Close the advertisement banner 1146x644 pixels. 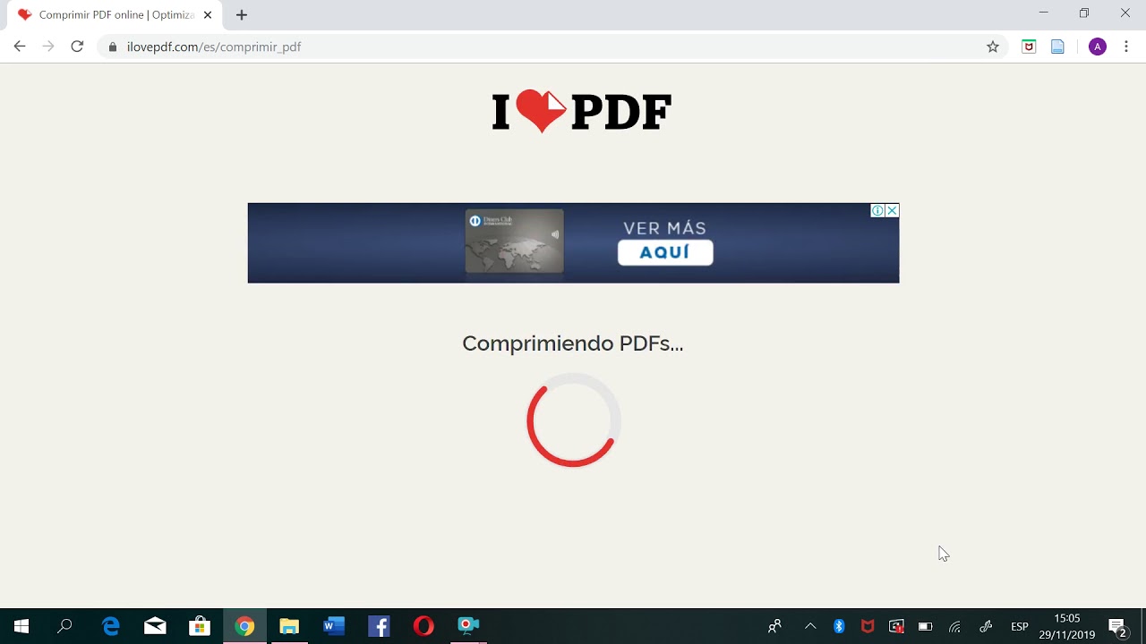pyautogui.click(x=892, y=211)
